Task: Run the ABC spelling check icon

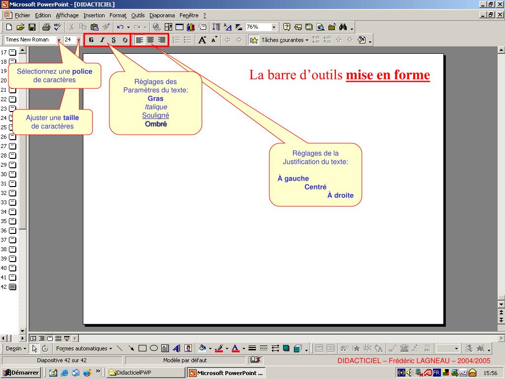Action: click(x=58, y=27)
